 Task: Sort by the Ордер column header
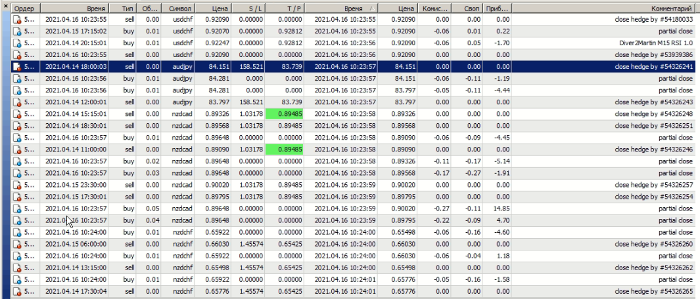tap(26, 9)
